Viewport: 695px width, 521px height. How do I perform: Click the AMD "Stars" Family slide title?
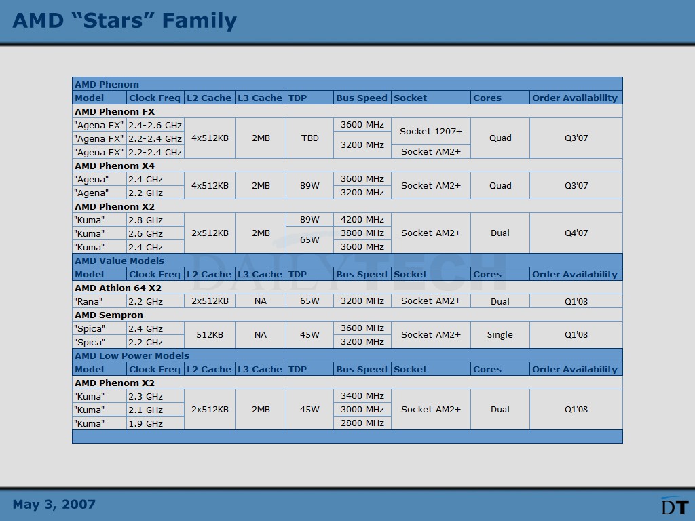click(x=124, y=20)
